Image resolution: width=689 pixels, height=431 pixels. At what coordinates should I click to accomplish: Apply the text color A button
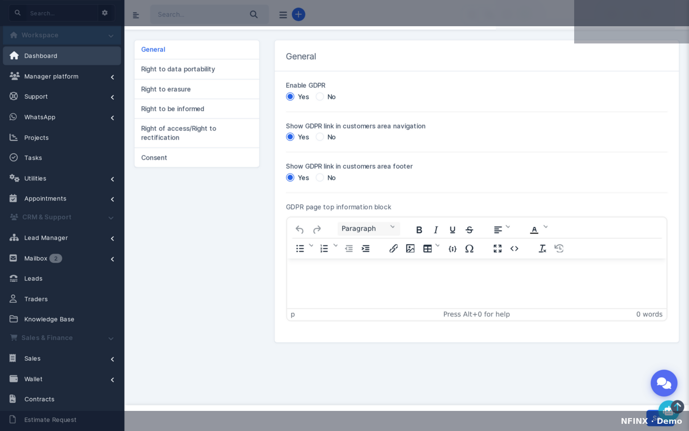pyautogui.click(x=534, y=230)
